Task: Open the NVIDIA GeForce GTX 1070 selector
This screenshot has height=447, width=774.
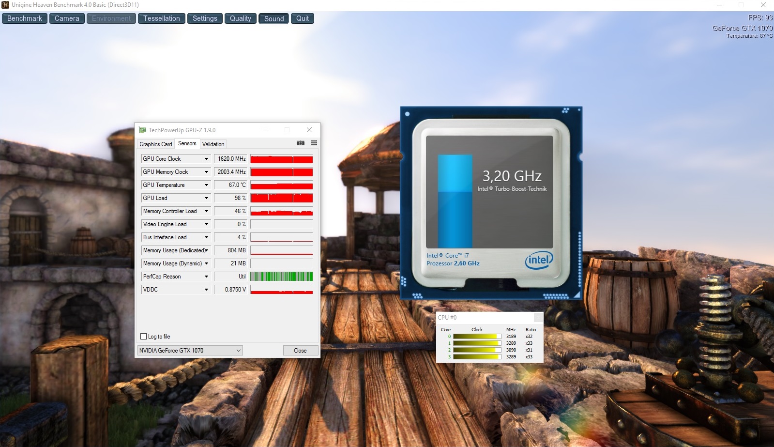Action: pyautogui.click(x=190, y=351)
